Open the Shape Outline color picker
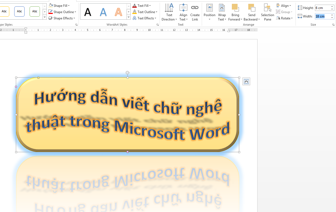The width and height of the screenshot is (336, 212). point(62,12)
